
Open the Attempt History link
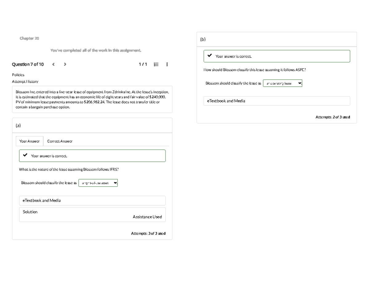(x=25, y=81)
